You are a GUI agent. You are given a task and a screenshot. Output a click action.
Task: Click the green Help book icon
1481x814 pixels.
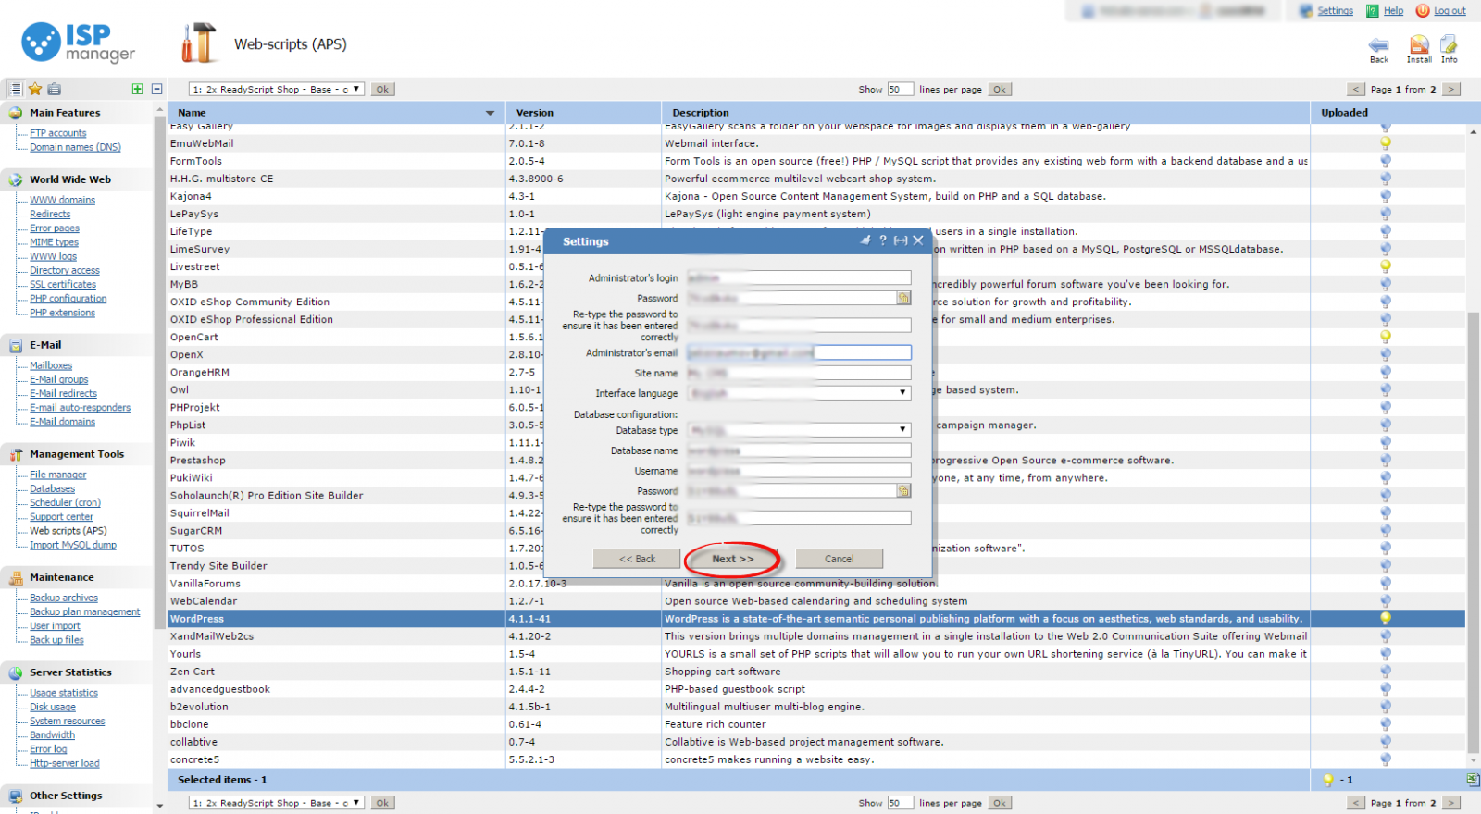click(1373, 11)
